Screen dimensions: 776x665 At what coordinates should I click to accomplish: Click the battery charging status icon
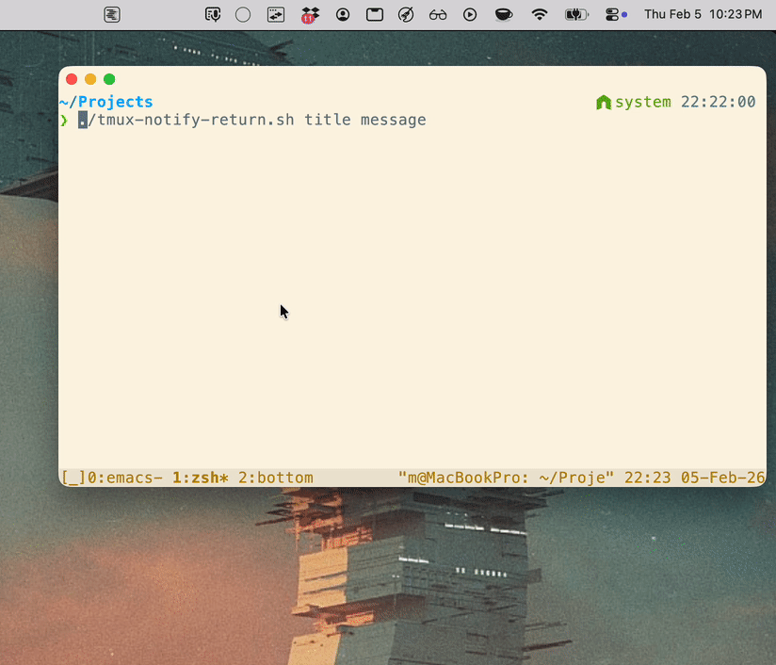click(x=575, y=14)
